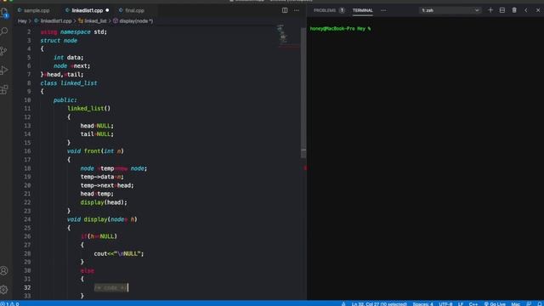Click 'void front(int n)' on line 16
This screenshot has width=544, height=306.
click(x=95, y=151)
